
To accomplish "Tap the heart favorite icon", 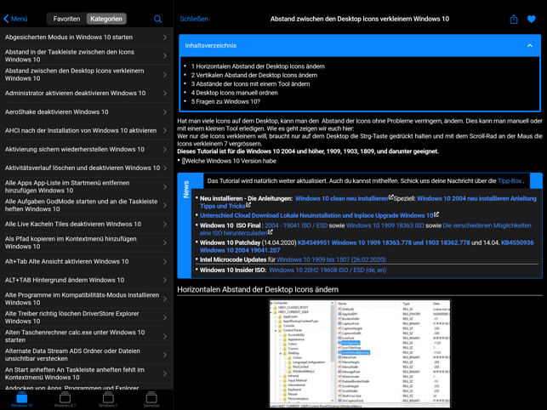I will [532, 19].
